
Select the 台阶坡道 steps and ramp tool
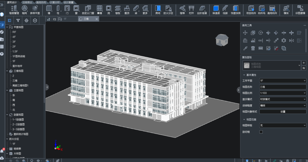[202, 10]
